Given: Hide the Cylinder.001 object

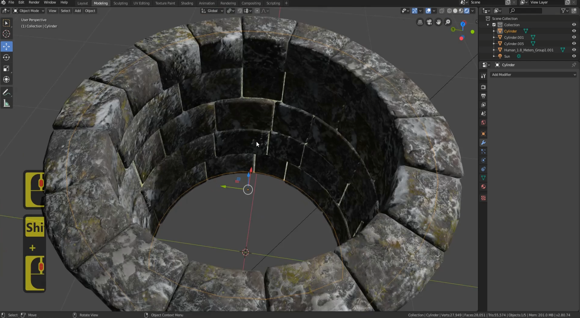Looking at the screenshot, I should pos(574,37).
